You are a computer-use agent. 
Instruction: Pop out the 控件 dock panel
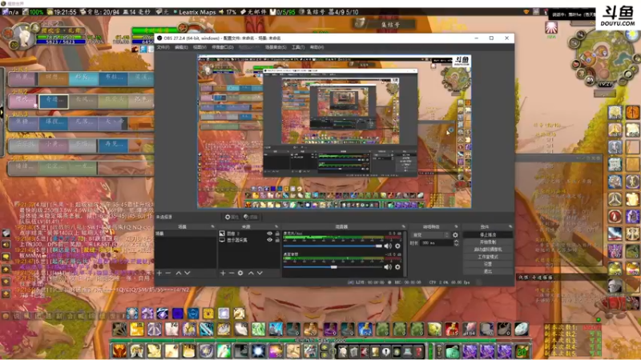(x=510, y=226)
